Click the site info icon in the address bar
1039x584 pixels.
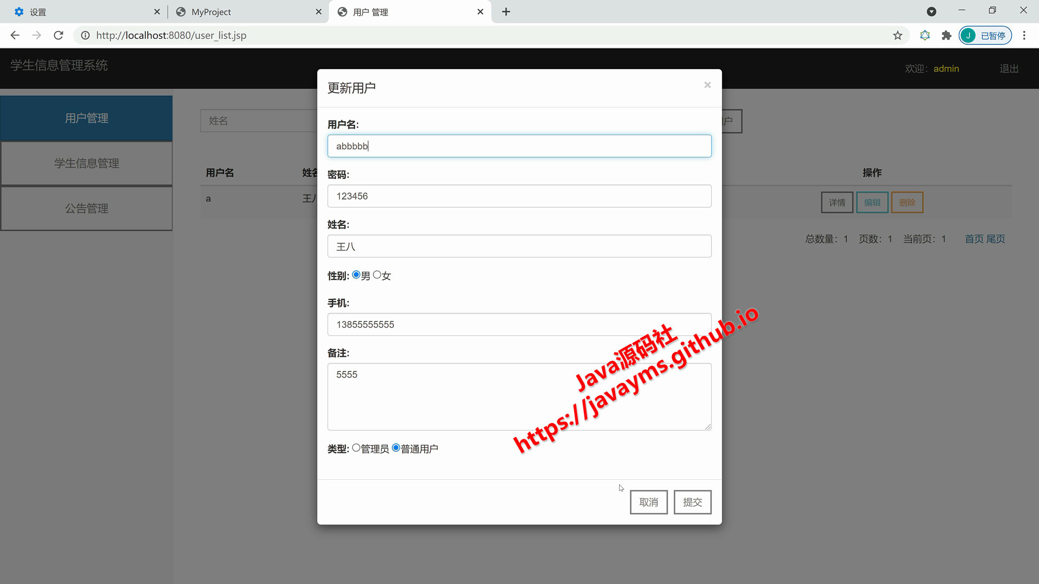tap(85, 35)
